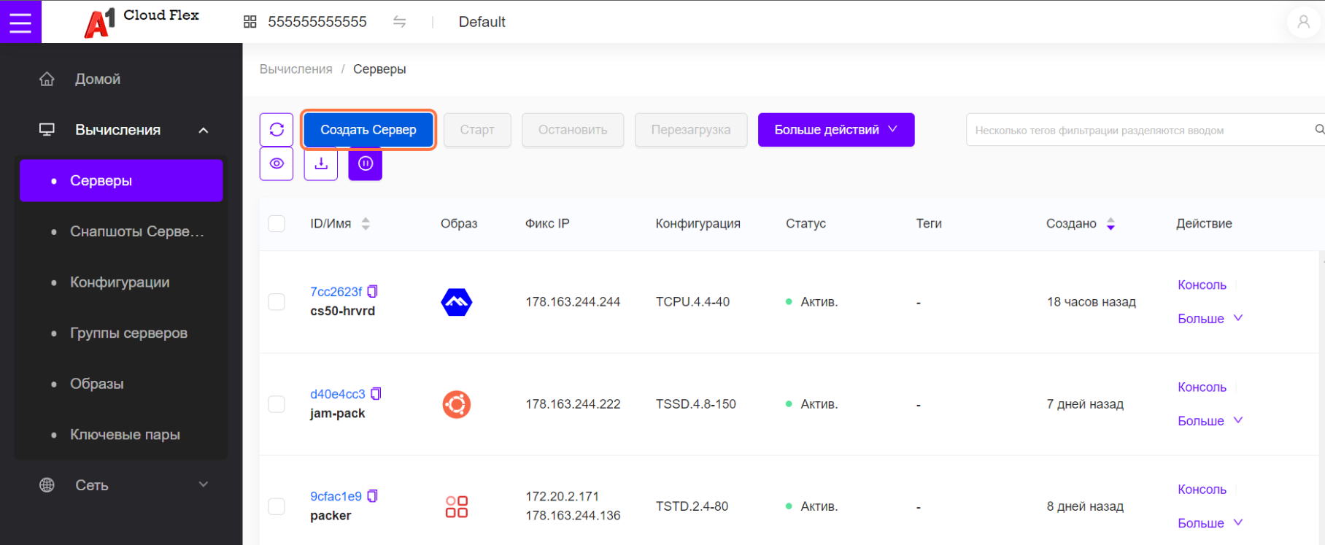Open the Больше действий dropdown
Image resolution: width=1325 pixels, height=545 pixels.
click(836, 130)
